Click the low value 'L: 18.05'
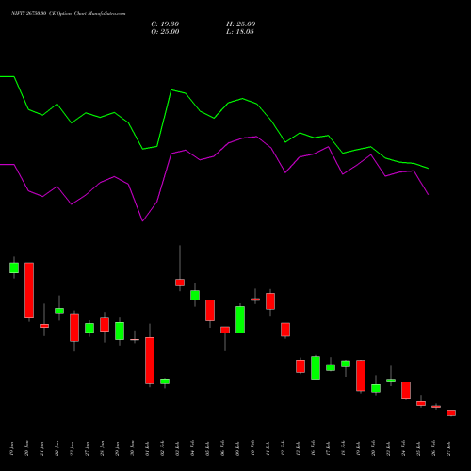 pyautogui.click(x=240, y=32)
